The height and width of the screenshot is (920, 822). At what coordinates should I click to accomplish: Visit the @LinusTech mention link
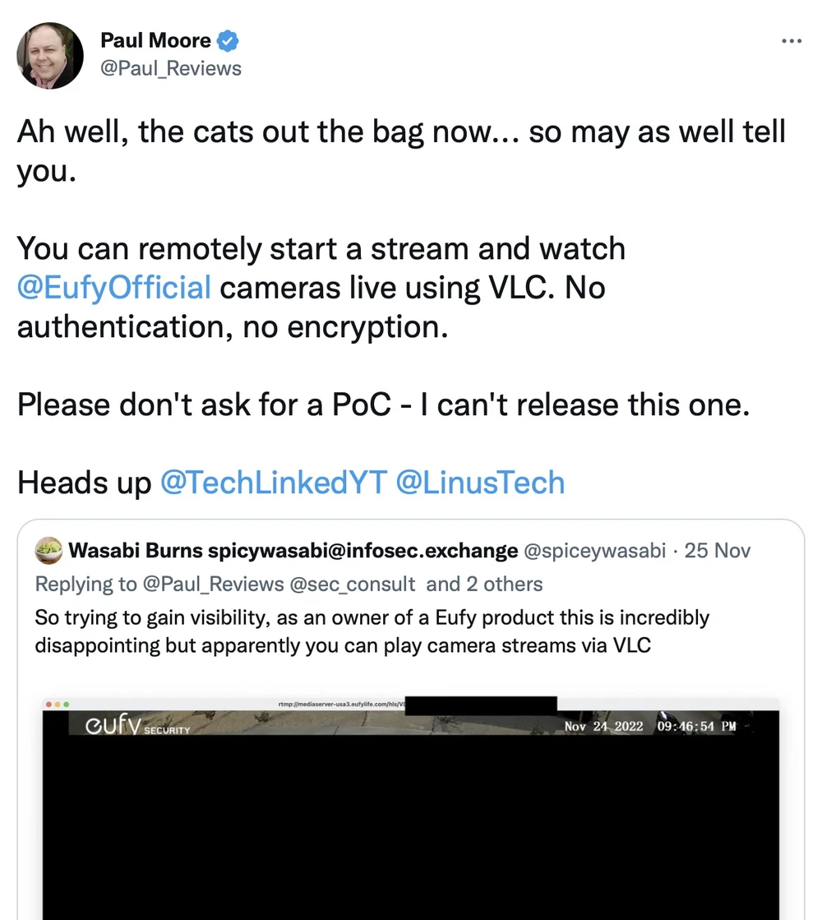480,482
